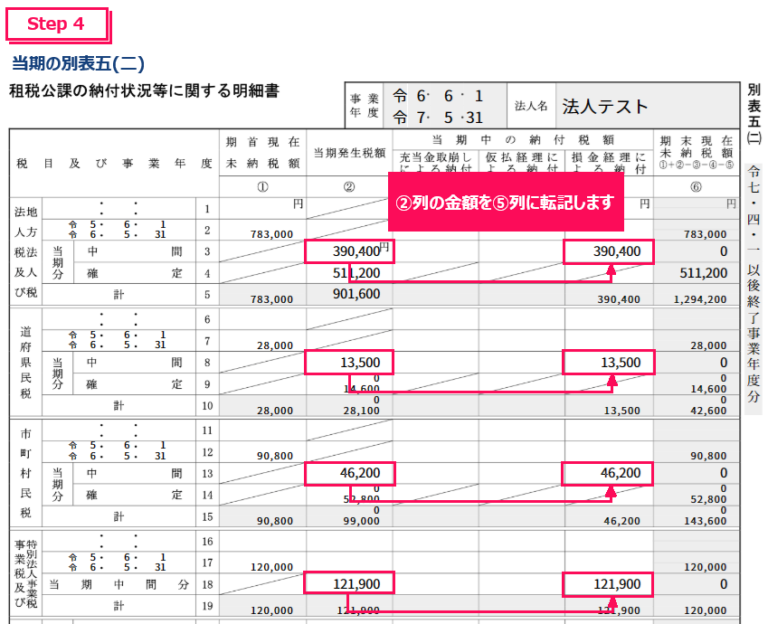
Task: Click the column number ① cell
Action: 262,186
